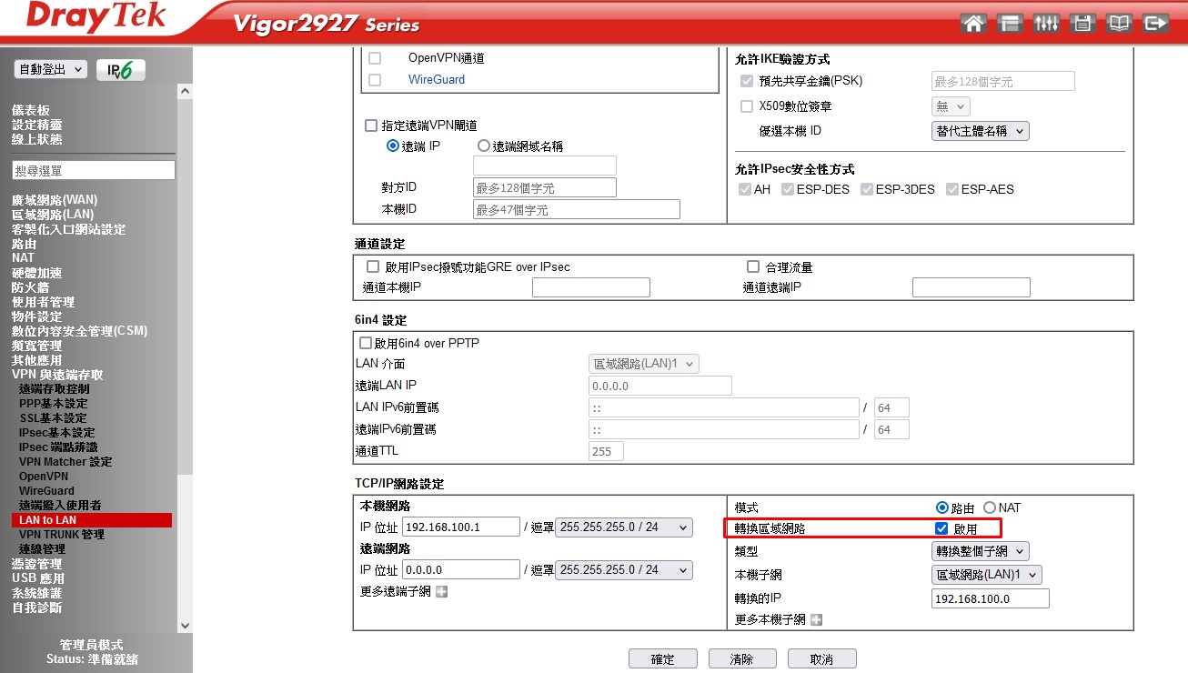Open the 優選本機 ID dropdown
This screenshot has height=673, width=1188.
coord(980,131)
